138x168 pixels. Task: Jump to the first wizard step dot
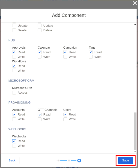[x=59, y=160]
